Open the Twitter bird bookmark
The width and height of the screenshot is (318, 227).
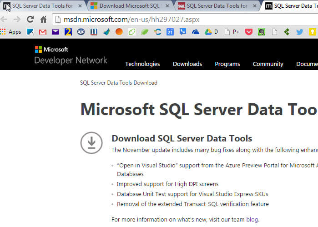coord(299,32)
